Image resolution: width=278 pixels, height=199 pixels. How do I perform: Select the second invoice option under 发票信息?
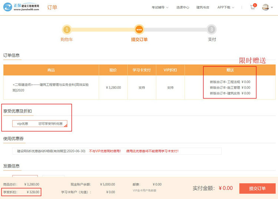click(x=53, y=177)
